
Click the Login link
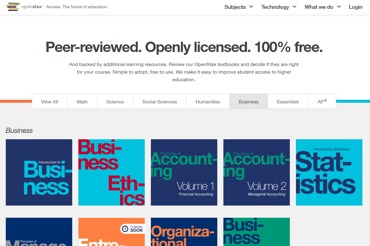[355, 7]
